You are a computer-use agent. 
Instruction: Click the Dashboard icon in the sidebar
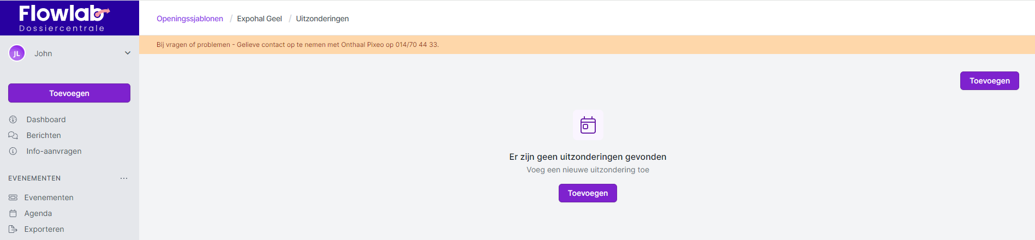point(13,119)
